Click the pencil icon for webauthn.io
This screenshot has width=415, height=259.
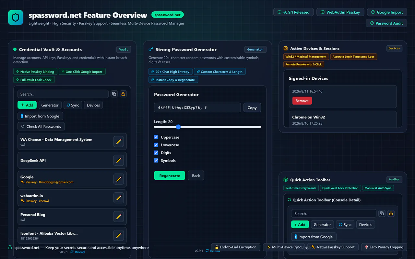(x=119, y=198)
